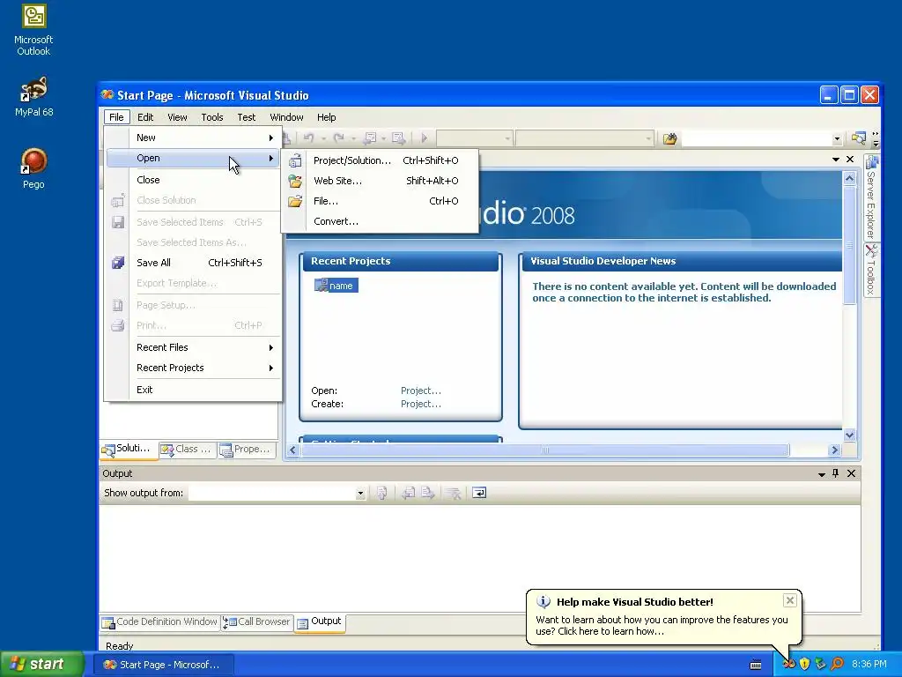Click the Safely Remove Hardware tray icon
This screenshot has width=902, height=677.
pyautogui.click(x=821, y=664)
